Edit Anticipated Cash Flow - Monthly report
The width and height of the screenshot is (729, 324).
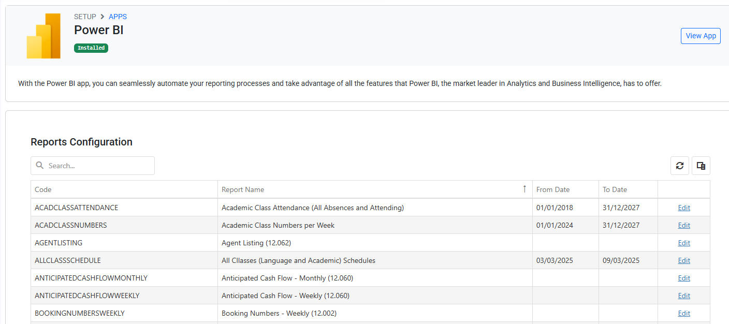(684, 278)
